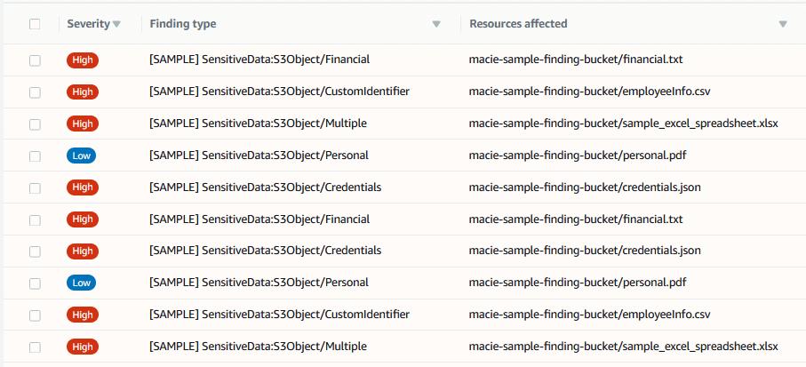Open the first S3Object/CustomIdentifier finding
The width and height of the screenshot is (806, 367).
279,92
